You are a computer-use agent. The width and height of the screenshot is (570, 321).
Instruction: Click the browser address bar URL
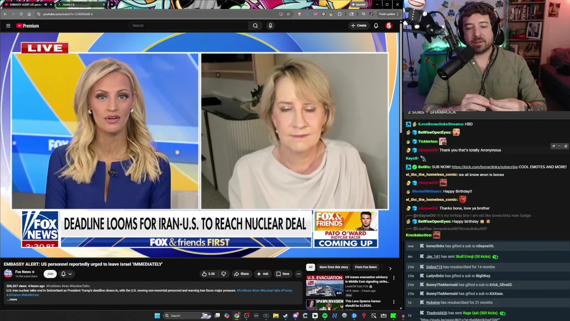[x=68, y=14]
